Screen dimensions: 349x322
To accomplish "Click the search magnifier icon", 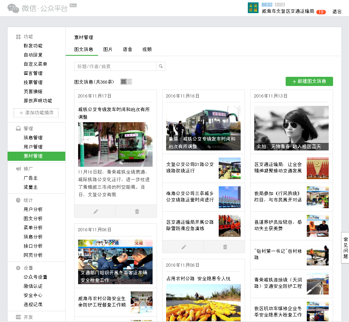I will (x=161, y=66).
